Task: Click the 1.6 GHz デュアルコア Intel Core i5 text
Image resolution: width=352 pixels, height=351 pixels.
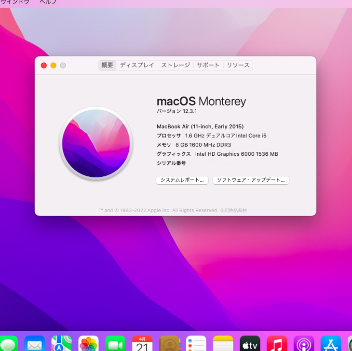Action: pos(226,135)
